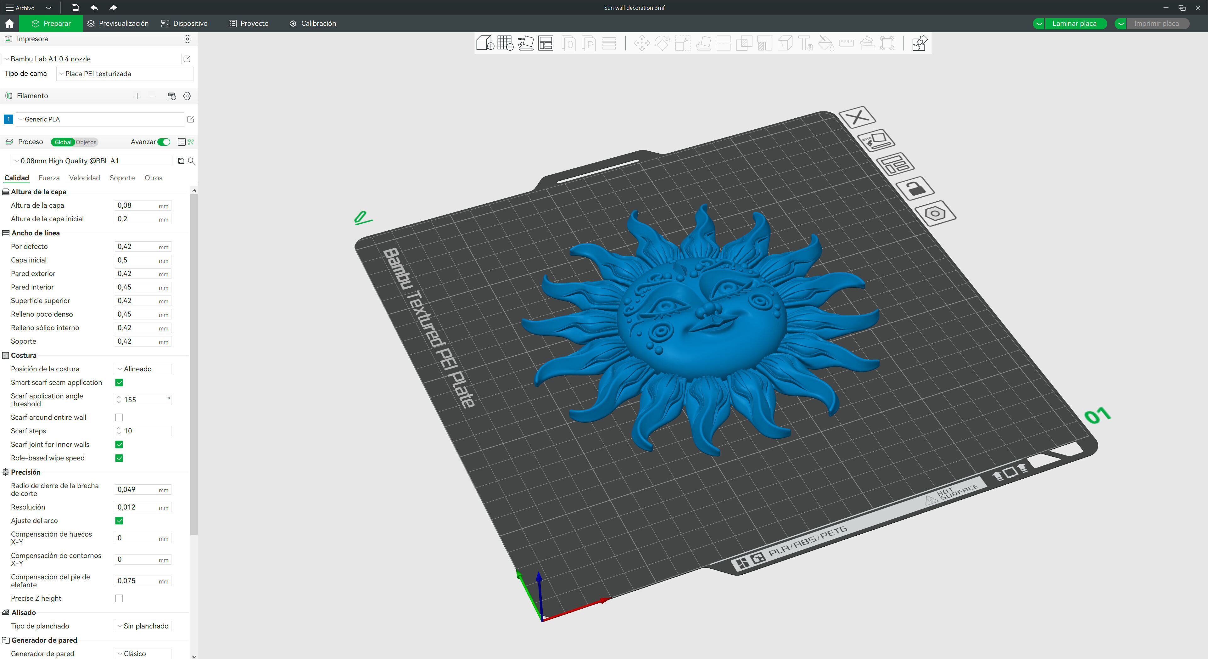Open the Fuerza settings tab
Screen dimensions: 1208x659
click(x=49, y=178)
